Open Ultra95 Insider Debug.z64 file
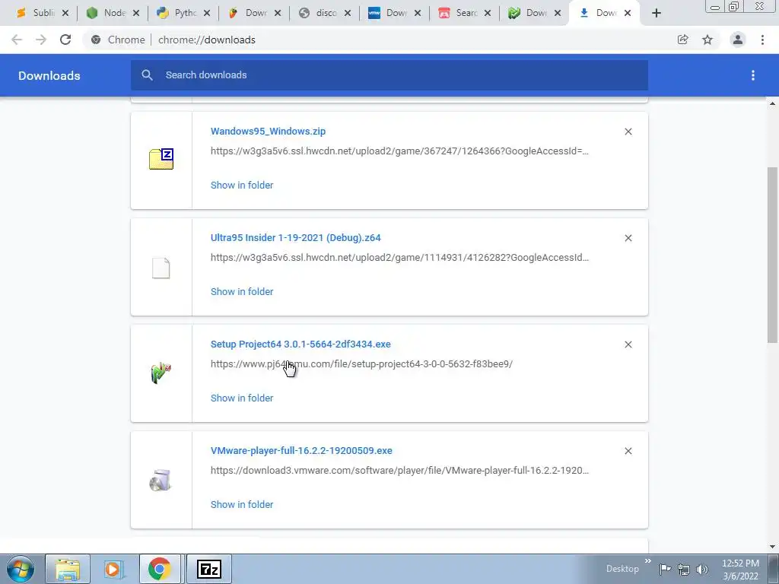This screenshot has width=779, height=584. (x=296, y=237)
